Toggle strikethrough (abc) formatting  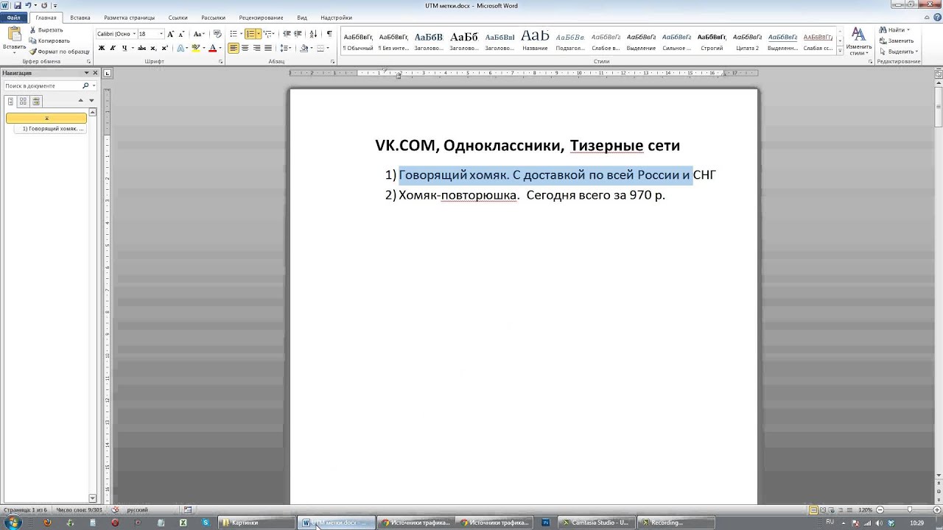[x=142, y=48]
